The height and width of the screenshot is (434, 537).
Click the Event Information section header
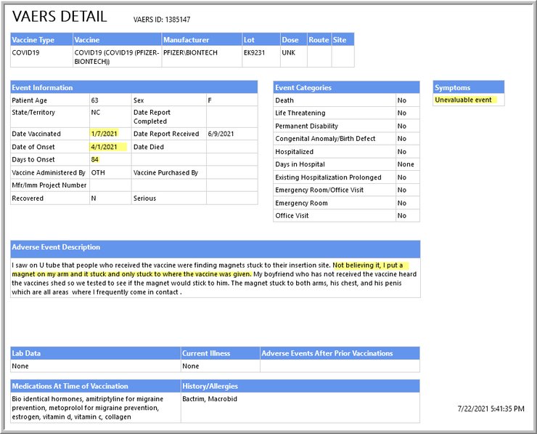pyautogui.click(x=134, y=87)
